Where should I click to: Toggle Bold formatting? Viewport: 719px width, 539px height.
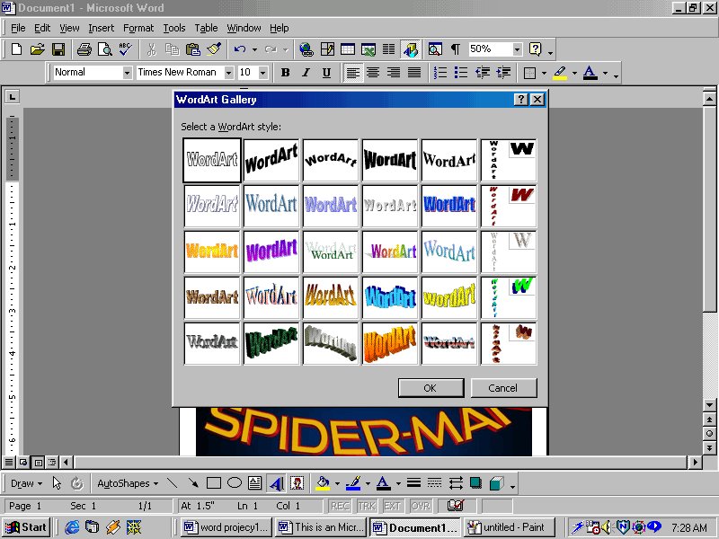tap(285, 73)
